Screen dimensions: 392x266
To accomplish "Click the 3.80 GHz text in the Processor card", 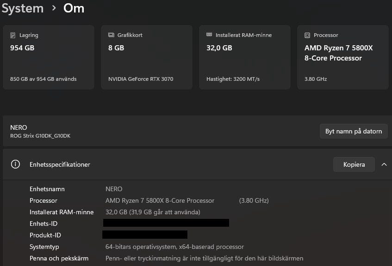I will point(316,79).
